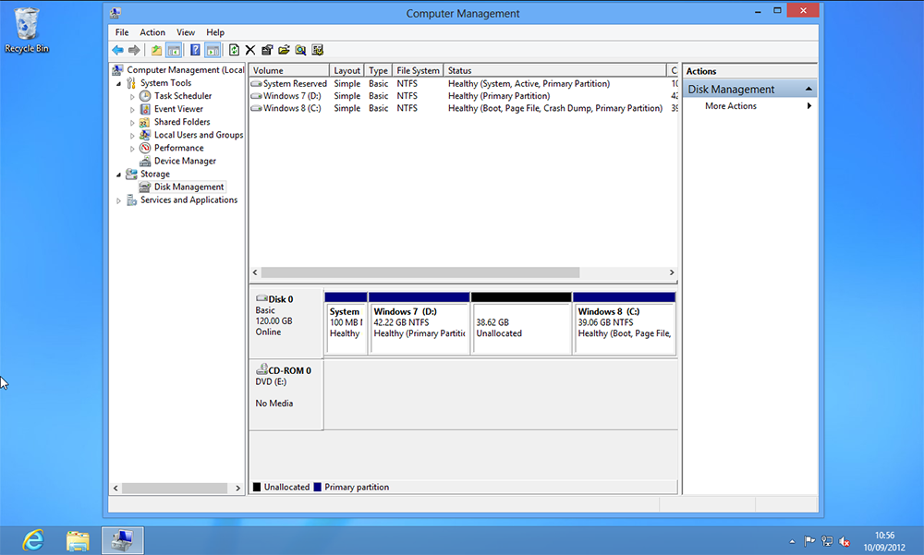Screen dimensions: 924x555
Task: Click the muted speaker tray icon
Action: click(845, 541)
